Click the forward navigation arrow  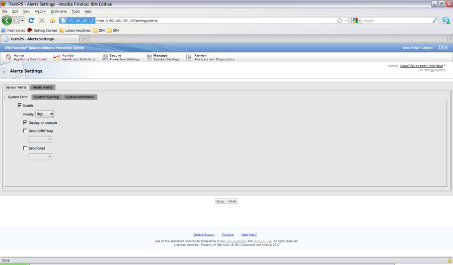pos(16,21)
